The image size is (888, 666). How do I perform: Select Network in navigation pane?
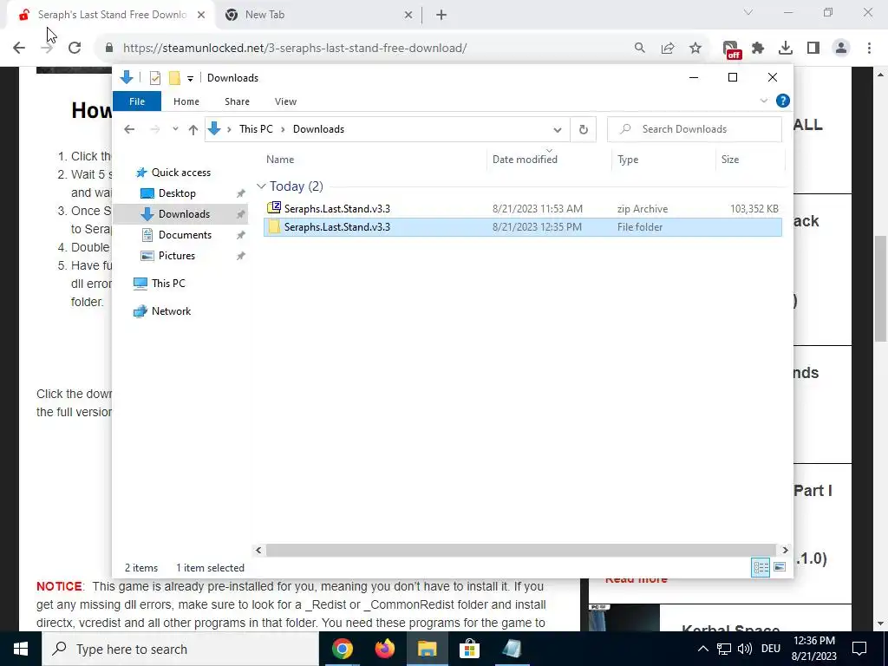(x=171, y=311)
